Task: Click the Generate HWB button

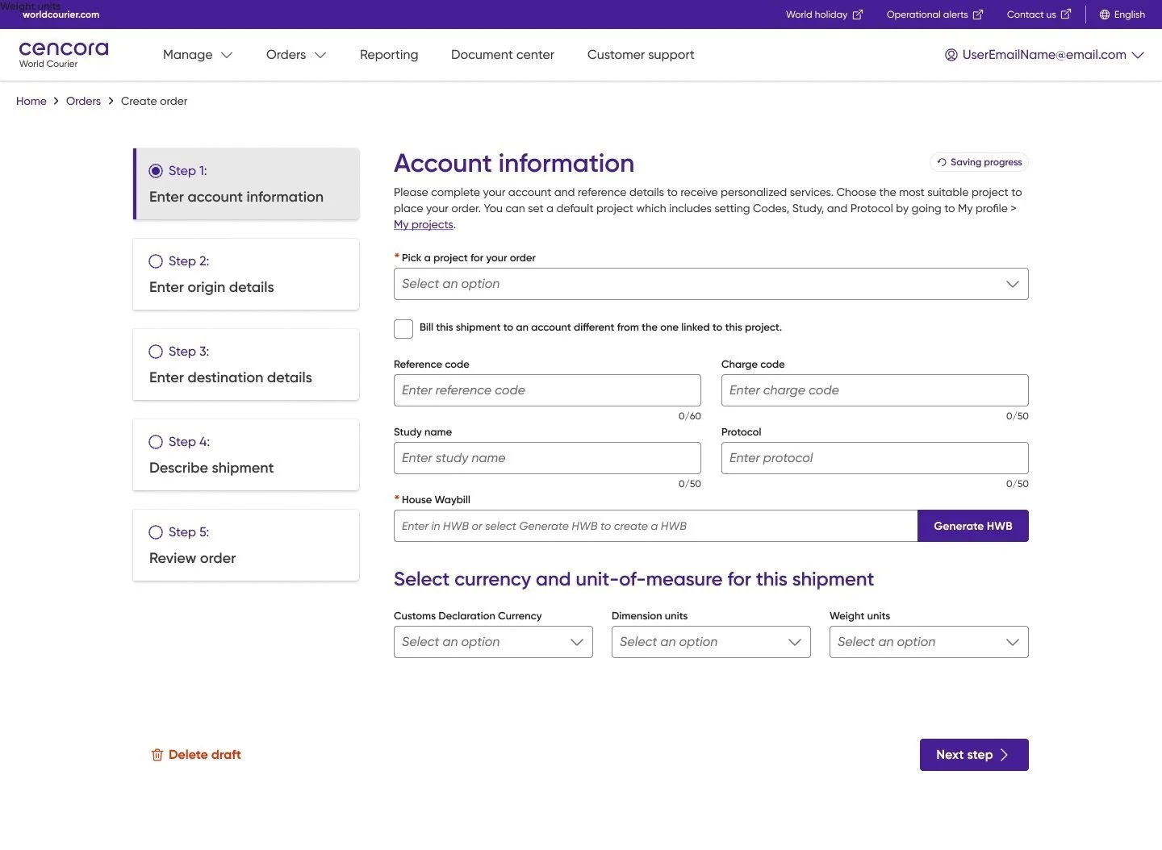Action: pos(973,526)
